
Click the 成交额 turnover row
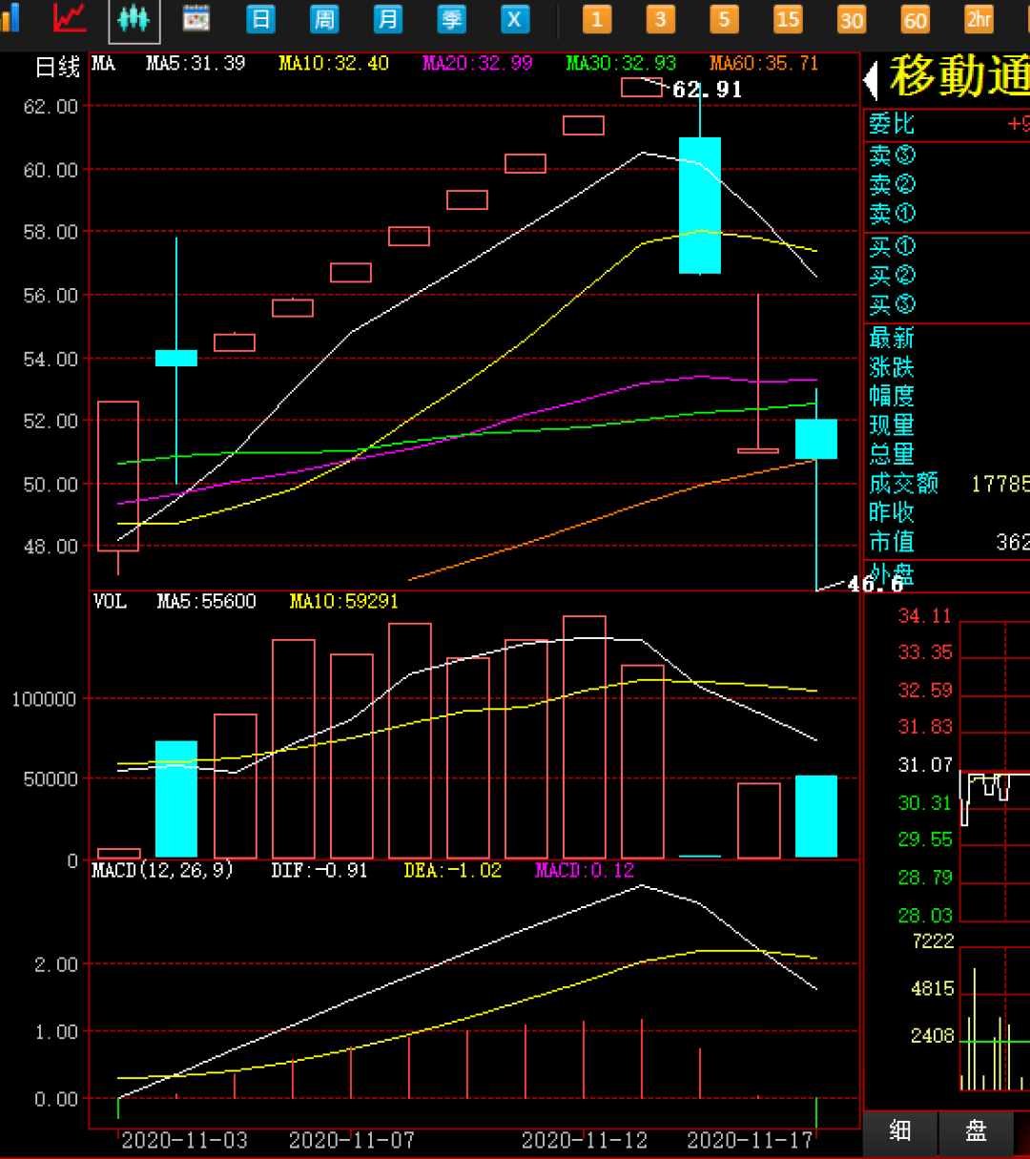click(x=947, y=484)
